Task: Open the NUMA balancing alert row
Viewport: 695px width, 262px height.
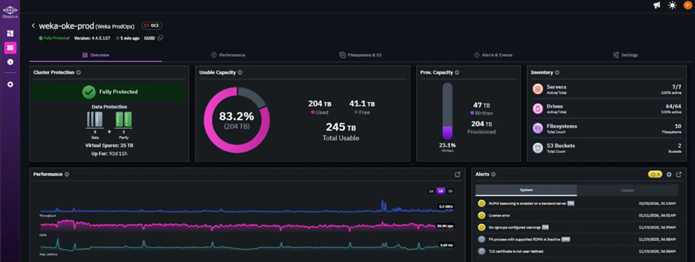Action: click(577, 203)
